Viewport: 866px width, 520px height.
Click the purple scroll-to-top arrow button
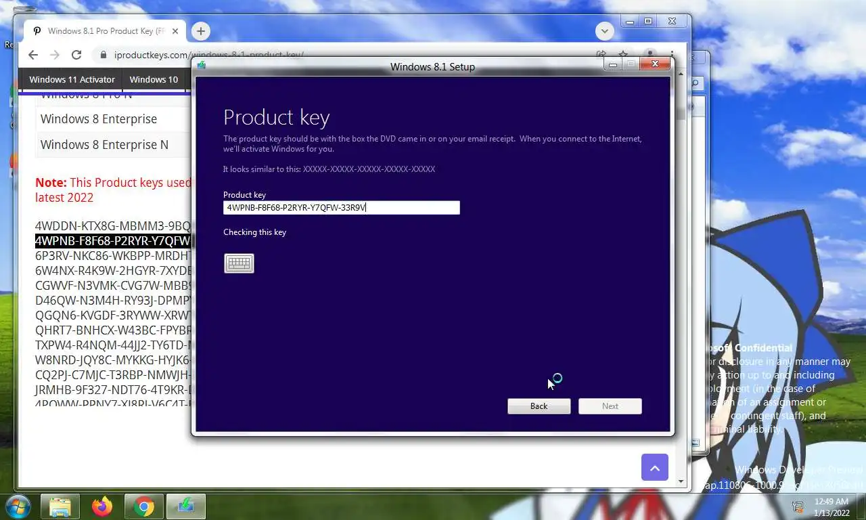[x=654, y=467]
